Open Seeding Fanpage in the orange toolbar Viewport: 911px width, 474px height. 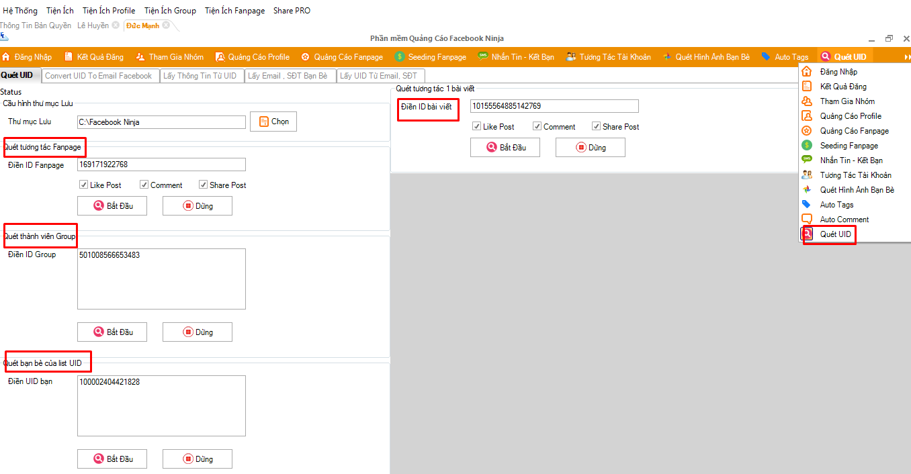(x=431, y=57)
